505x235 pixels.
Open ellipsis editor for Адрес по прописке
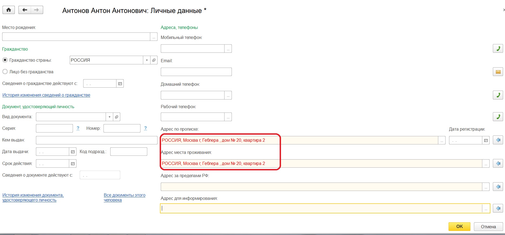coord(442,140)
